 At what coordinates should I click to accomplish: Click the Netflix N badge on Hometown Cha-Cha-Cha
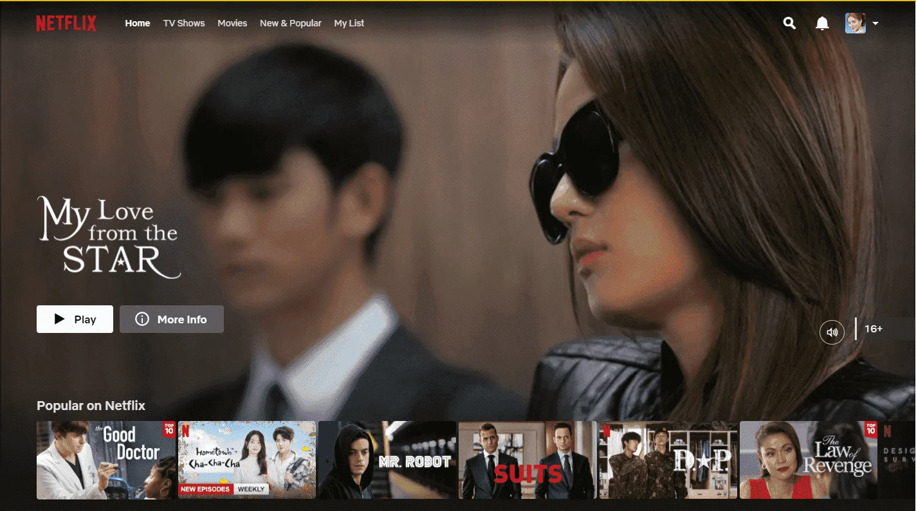point(185,431)
